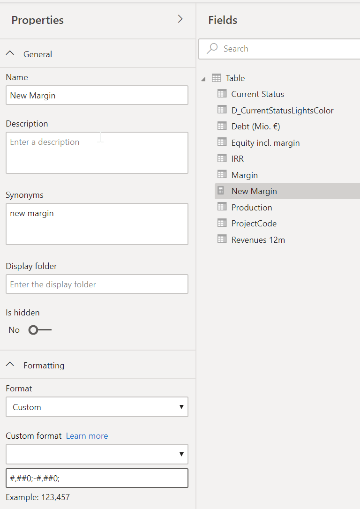Click the Example: 123,457 preview text
This screenshot has height=509, width=360.
click(37, 497)
